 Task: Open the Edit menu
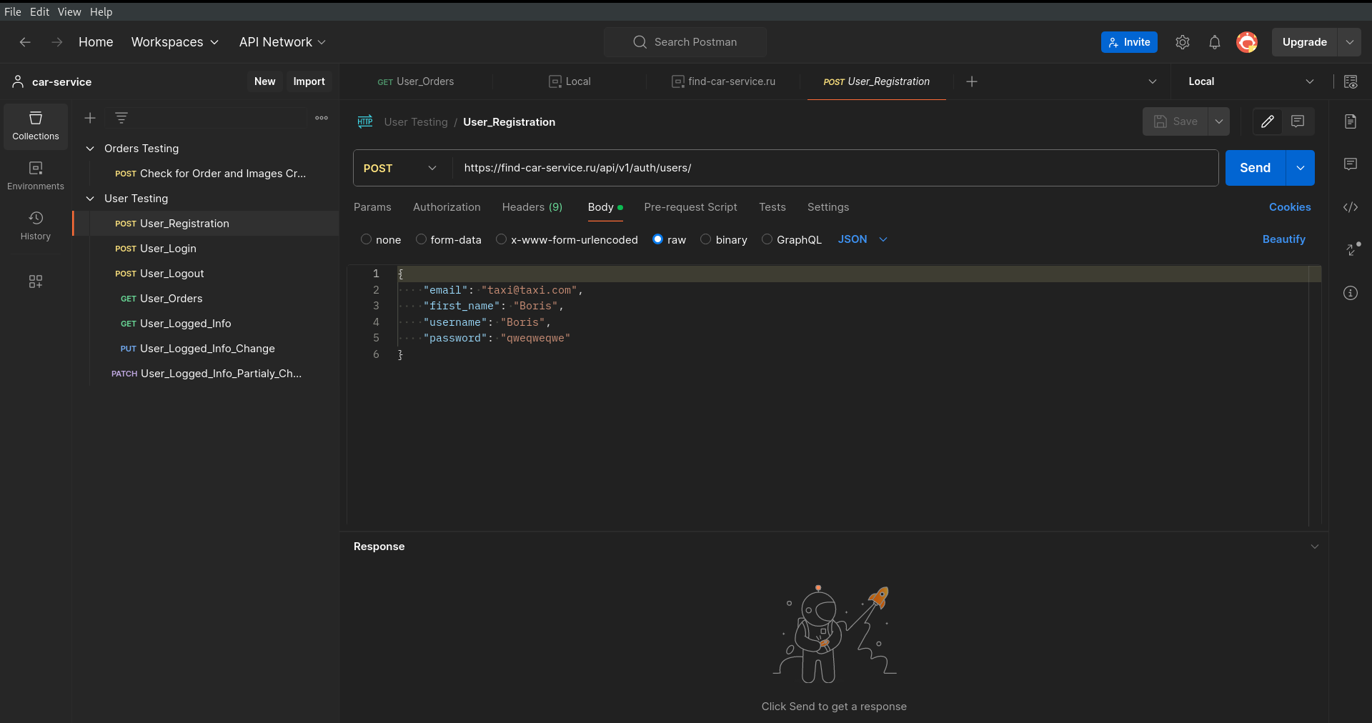pos(40,11)
